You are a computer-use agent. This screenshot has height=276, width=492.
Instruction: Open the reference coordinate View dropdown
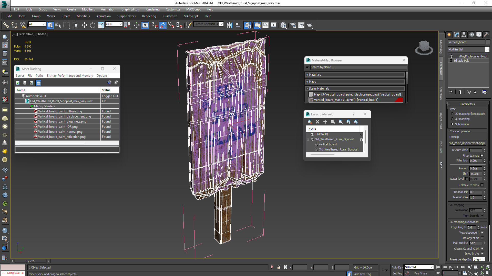[x=114, y=24]
